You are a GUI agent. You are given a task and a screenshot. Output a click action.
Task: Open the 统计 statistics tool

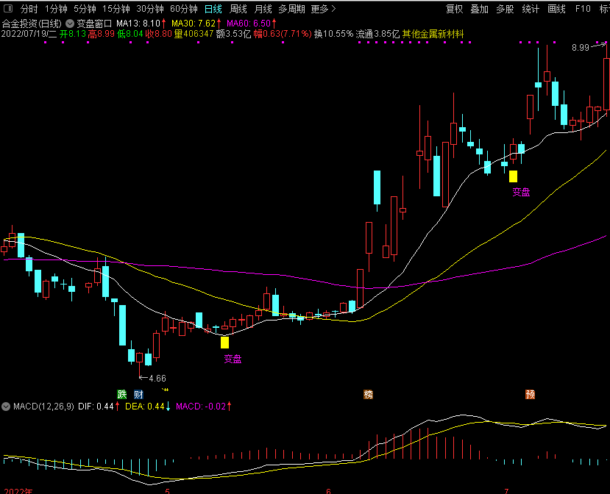[x=531, y=9]
